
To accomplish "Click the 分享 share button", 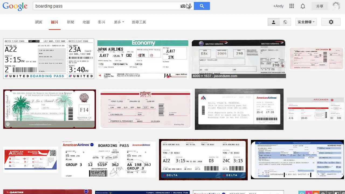I will pyautogui.click(x=320, y=6).
